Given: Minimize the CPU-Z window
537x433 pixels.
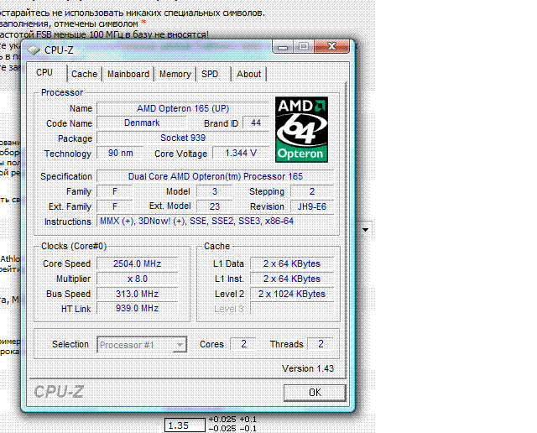Looking at the screenshot, I should point(283,47).
